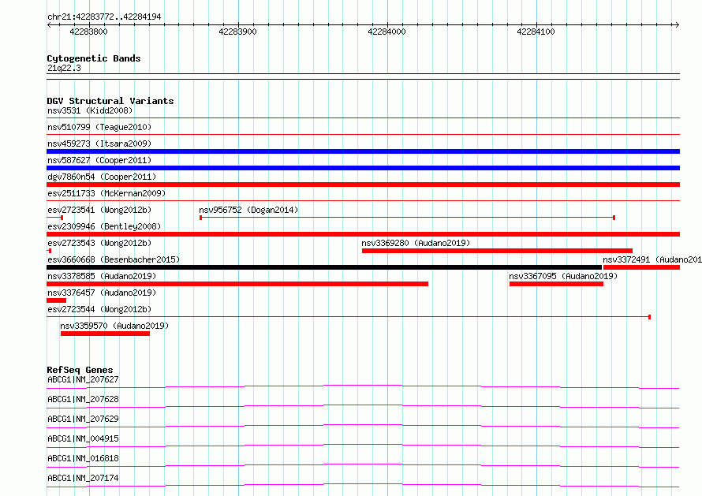Click the DGV Structural Variants track heading
Image resolution: width=702 pixels, height=496 pixels.
point(110,101)
